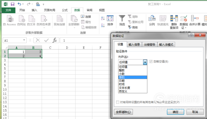Open the 视图 (View) ribbon tab
The height and width of the screenshot is (119, 207).
(102, 10)
